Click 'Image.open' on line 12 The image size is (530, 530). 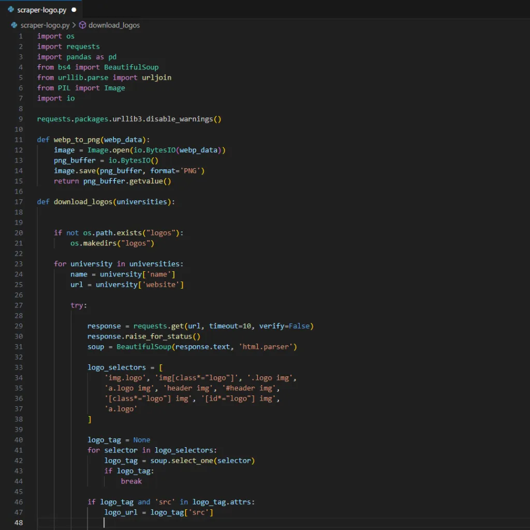(x=108, y=150)
